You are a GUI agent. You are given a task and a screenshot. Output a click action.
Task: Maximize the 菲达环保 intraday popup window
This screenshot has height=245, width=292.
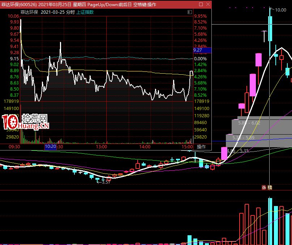(x=201, y=4)
